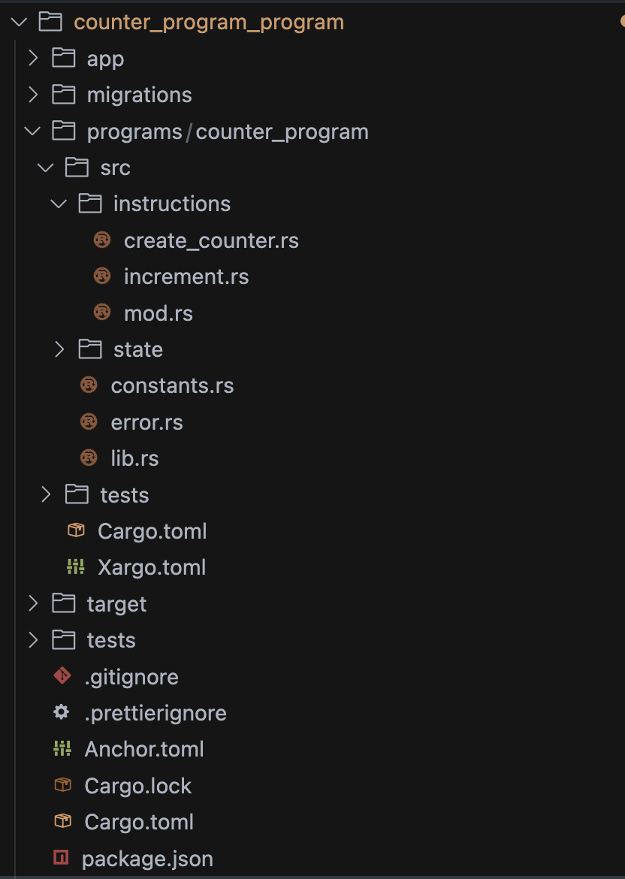Select the error.rs file
The height and width of the screenshot is (879, 625).
[x=146, y=422]
